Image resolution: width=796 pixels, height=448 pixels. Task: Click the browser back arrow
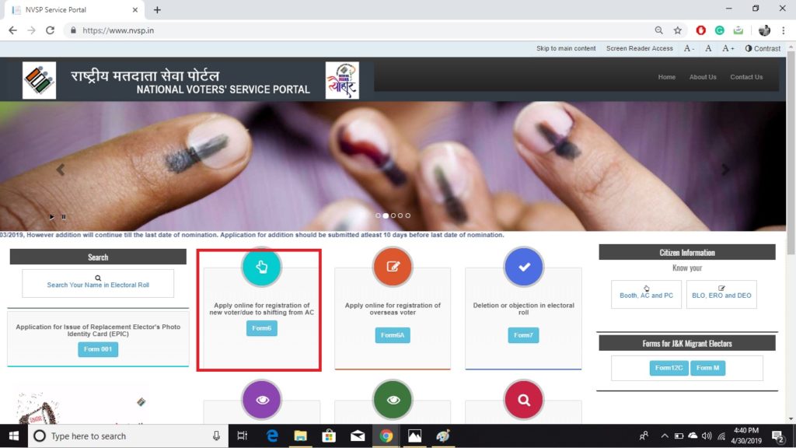pos(12,30)
